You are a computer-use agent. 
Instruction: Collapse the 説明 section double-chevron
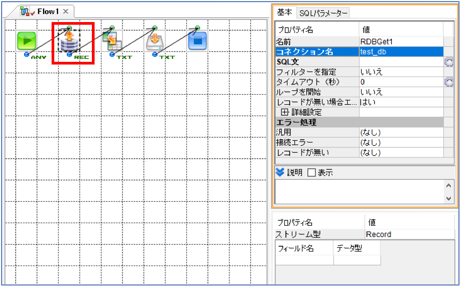click(280, 172)
